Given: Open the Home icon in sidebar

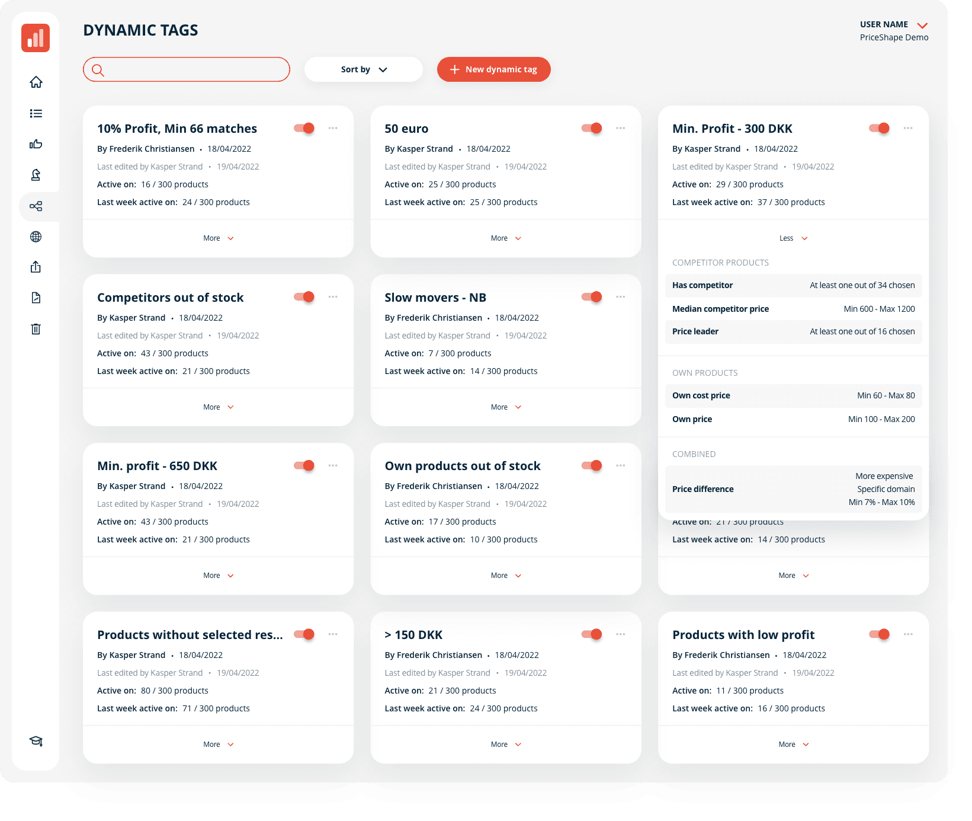Looking at the screenshot, I should pos(36,82).
